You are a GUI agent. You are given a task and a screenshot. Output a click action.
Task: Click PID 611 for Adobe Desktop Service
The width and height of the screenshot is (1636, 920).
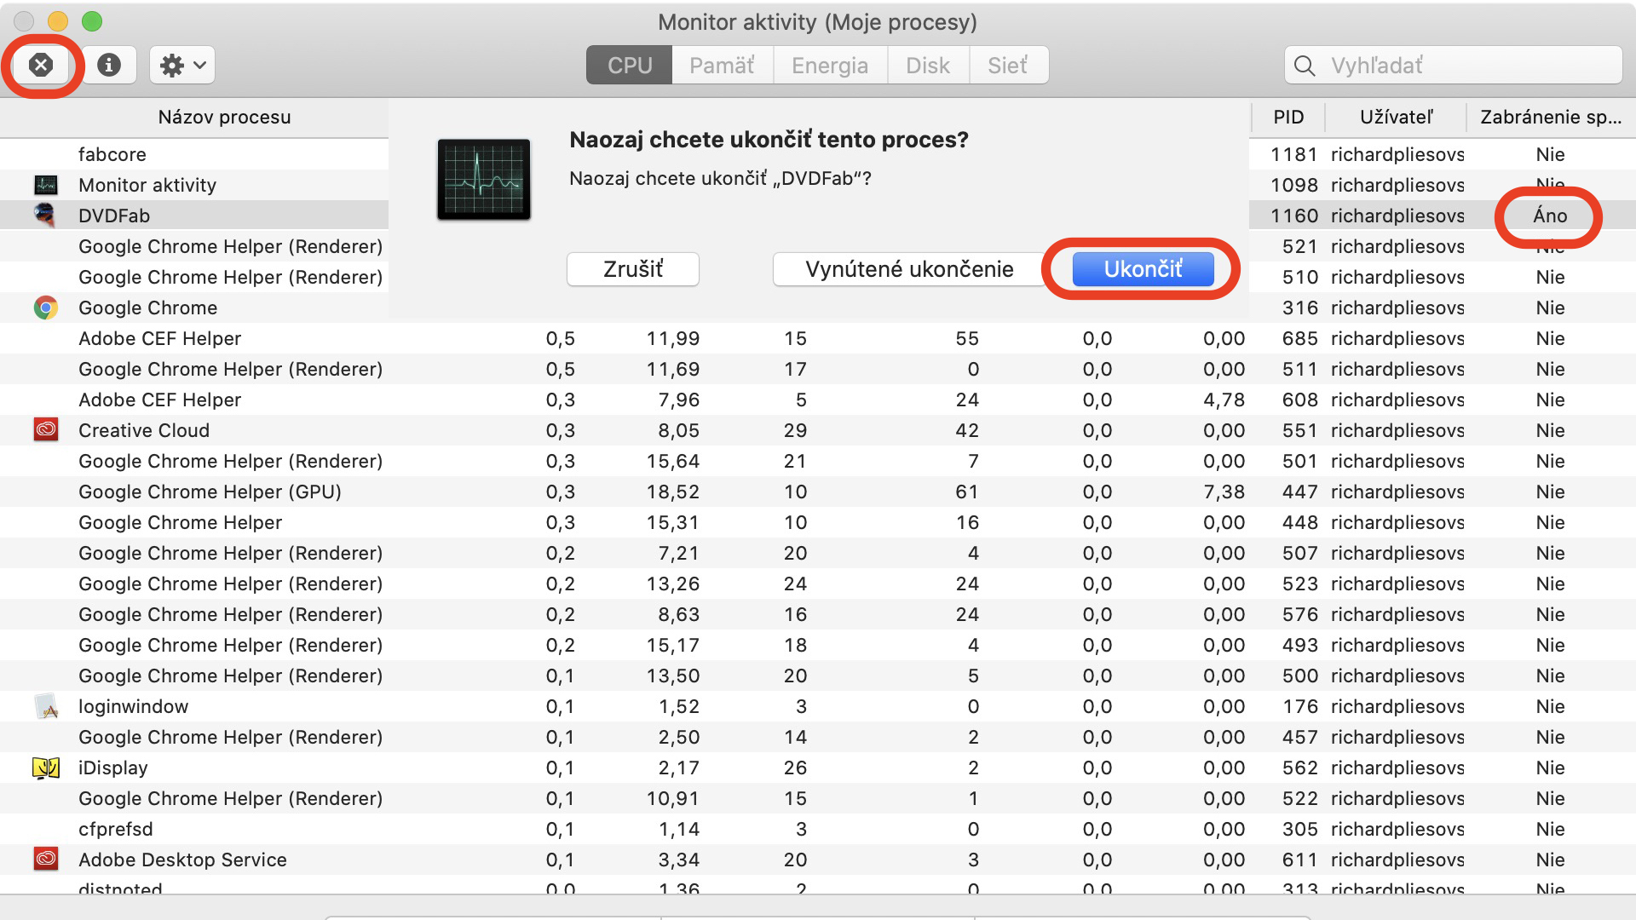1300,860
